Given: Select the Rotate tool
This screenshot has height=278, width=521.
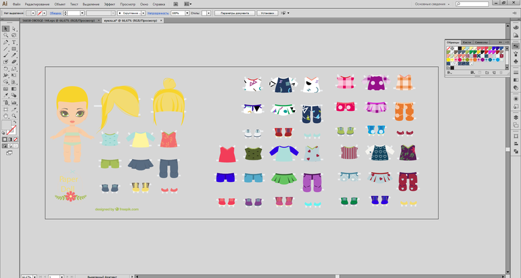Looking at the screenshot, I should (x=5, y=68).
